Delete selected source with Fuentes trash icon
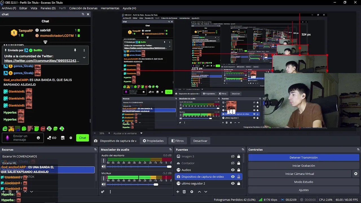The height and width of the screenshot is (203, 361). click(x=184, y=192)
